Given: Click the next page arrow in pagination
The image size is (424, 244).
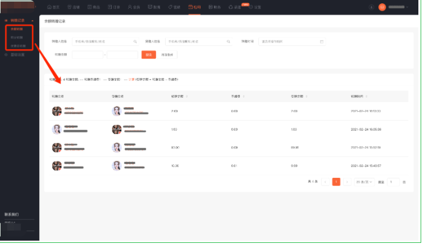Looking at the screenshot, I should pyautogui.click(x=347, y=182).
